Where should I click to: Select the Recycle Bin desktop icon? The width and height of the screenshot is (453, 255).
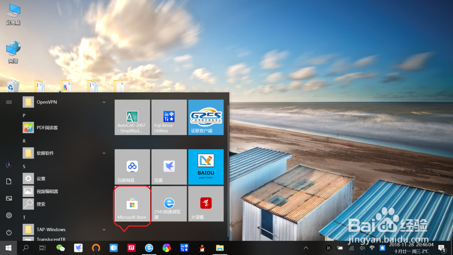point(13,86)
